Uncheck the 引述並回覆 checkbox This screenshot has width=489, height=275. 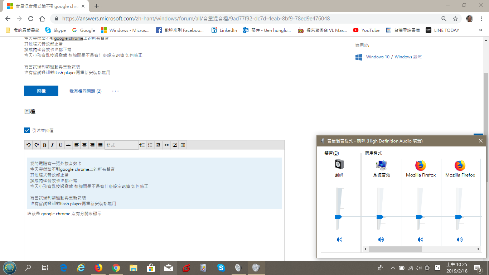click(x=27, y=130)
